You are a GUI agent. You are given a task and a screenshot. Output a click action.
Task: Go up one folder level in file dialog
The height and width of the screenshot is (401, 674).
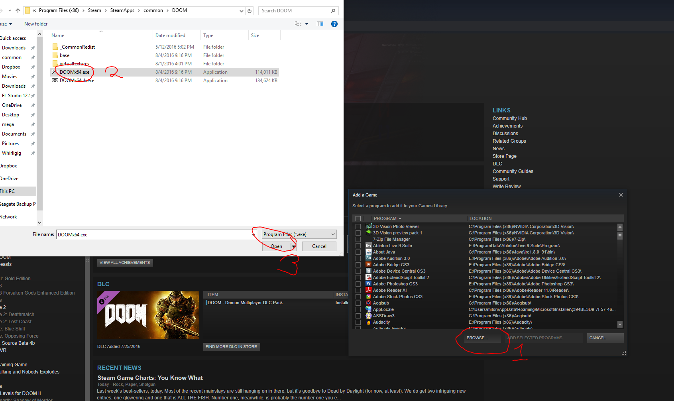[18, 11]
